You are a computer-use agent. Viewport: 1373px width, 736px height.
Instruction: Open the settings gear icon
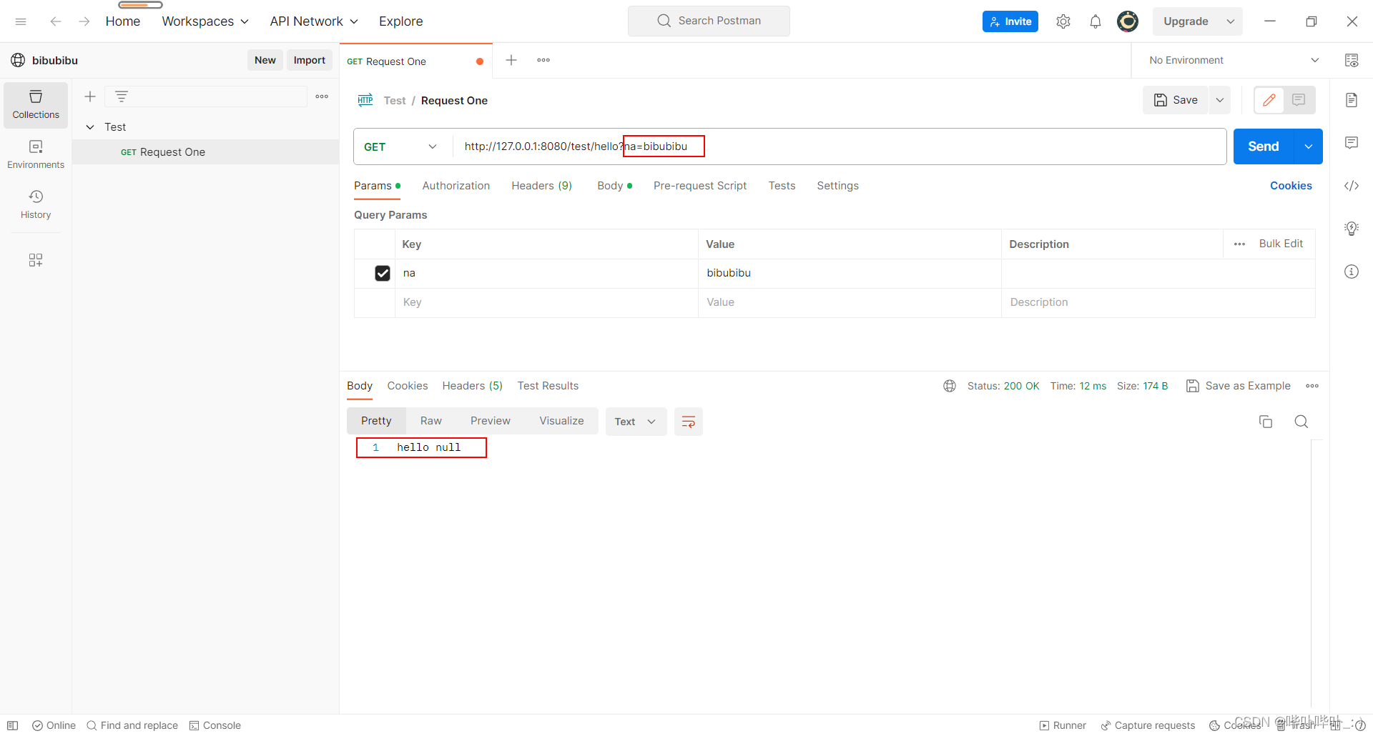click(x=1063, y=21)
